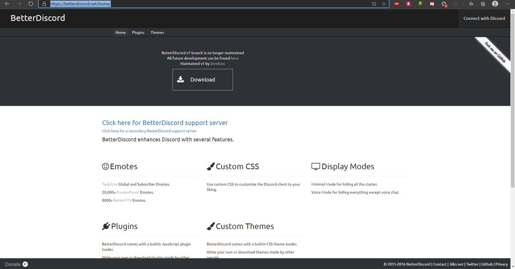Click the smiley icon beside Emotes

106,167
